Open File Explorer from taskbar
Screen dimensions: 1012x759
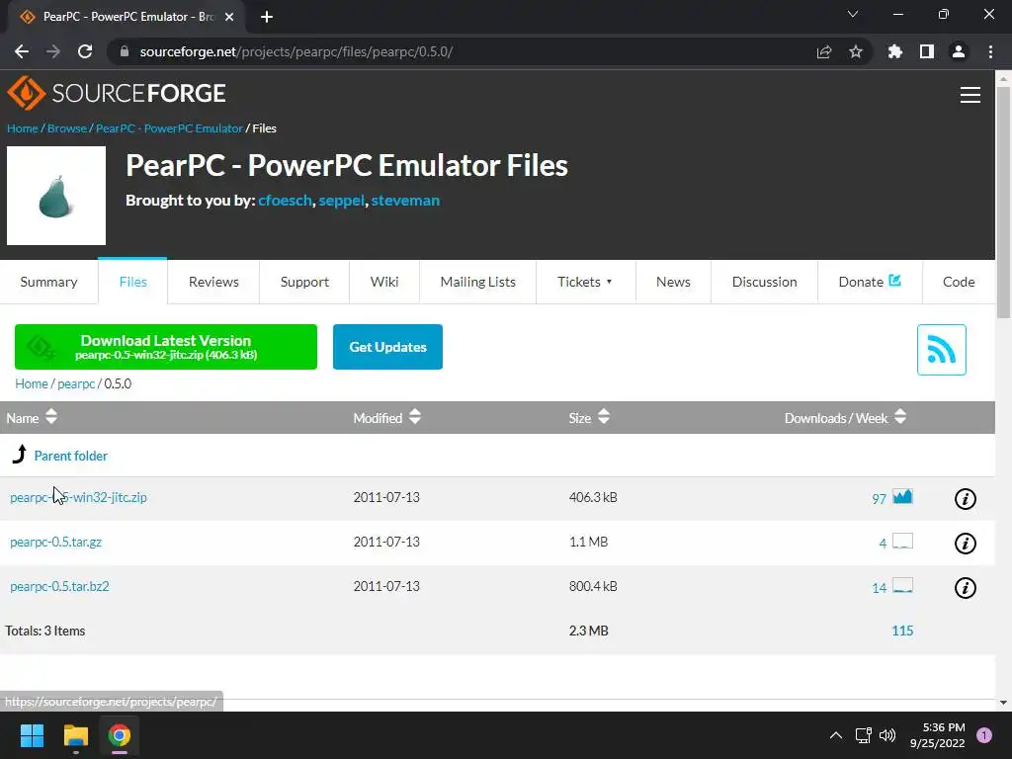[x=75, y=735]
